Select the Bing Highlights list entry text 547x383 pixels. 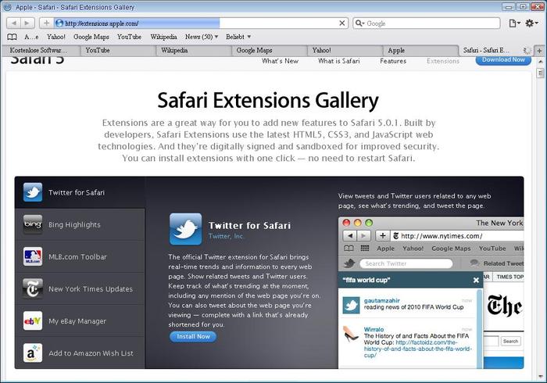pyautogui.click(x=74, y=224)
